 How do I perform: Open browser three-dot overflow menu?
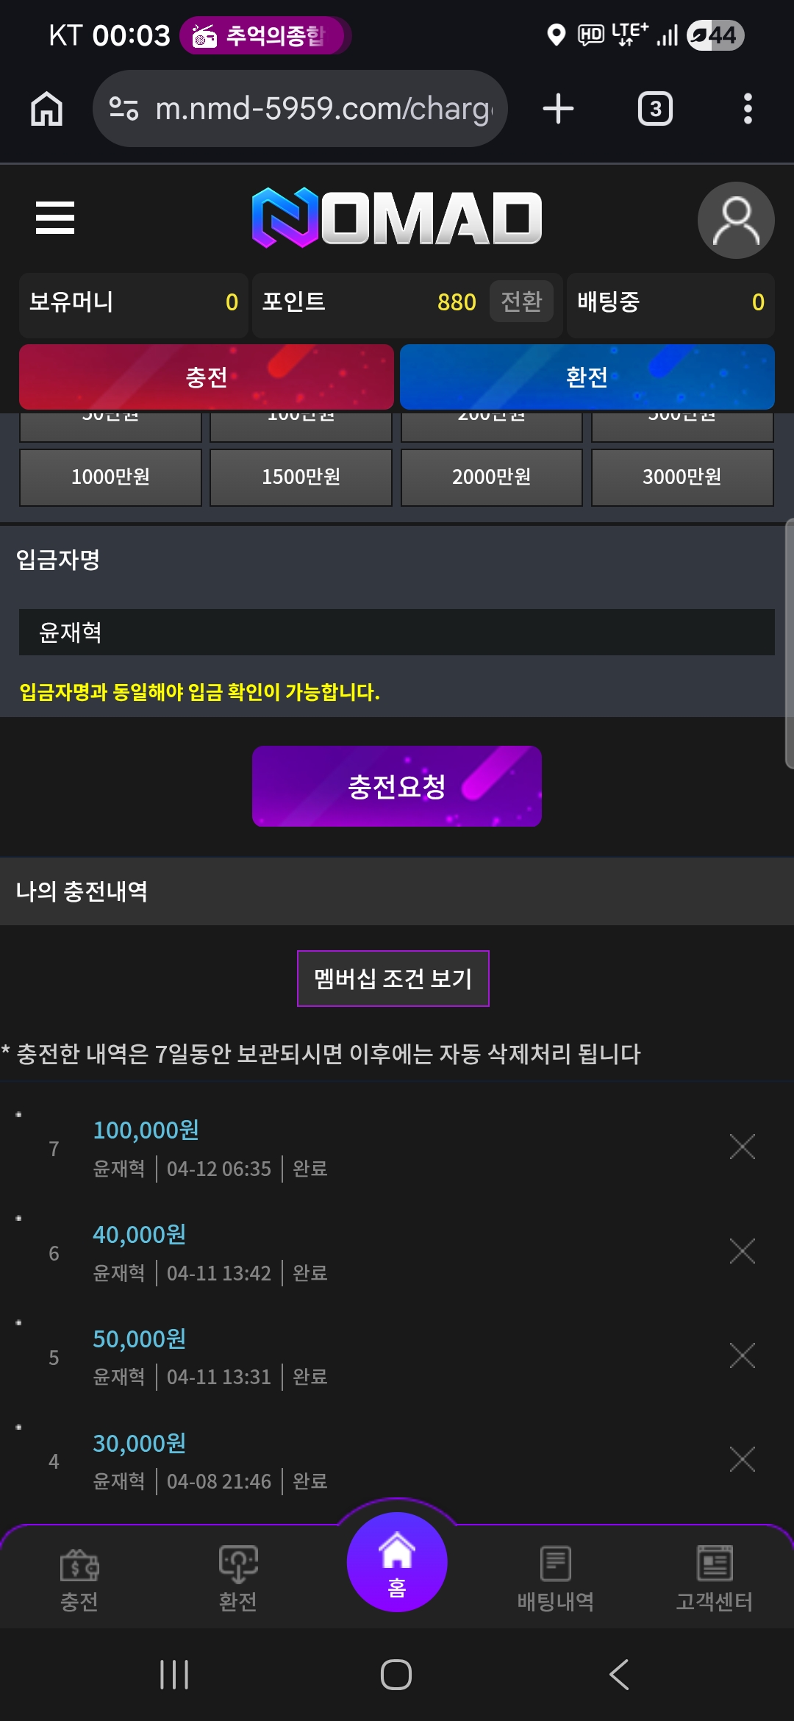pos(748,109)
